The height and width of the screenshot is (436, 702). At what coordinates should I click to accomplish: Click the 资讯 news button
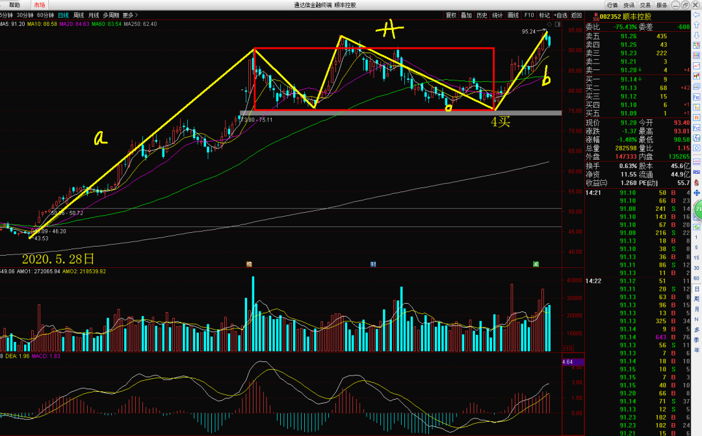coord(629,5)
